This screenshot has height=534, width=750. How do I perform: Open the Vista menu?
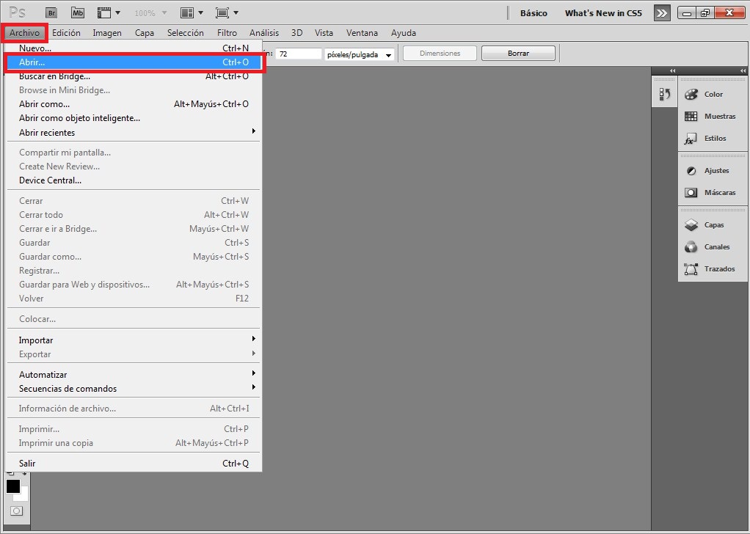[x=324, y=33]
